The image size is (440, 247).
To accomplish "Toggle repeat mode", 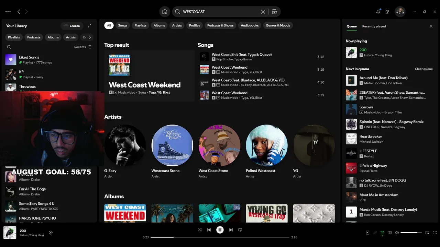I will click(240, 230).
